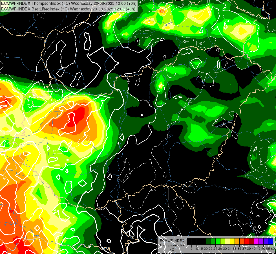Viewport: 276px width, 254px height.
Task: Select the pale yellow 30–31 legend swatch
Action: click(228, 241)
